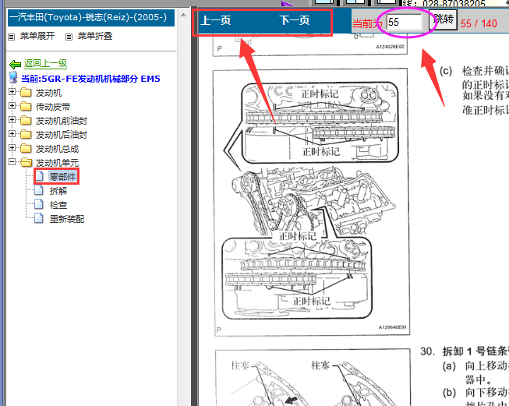Screen dimensions: 509x406
Task: Open the 零部件 document item
Action: (62, 177)
